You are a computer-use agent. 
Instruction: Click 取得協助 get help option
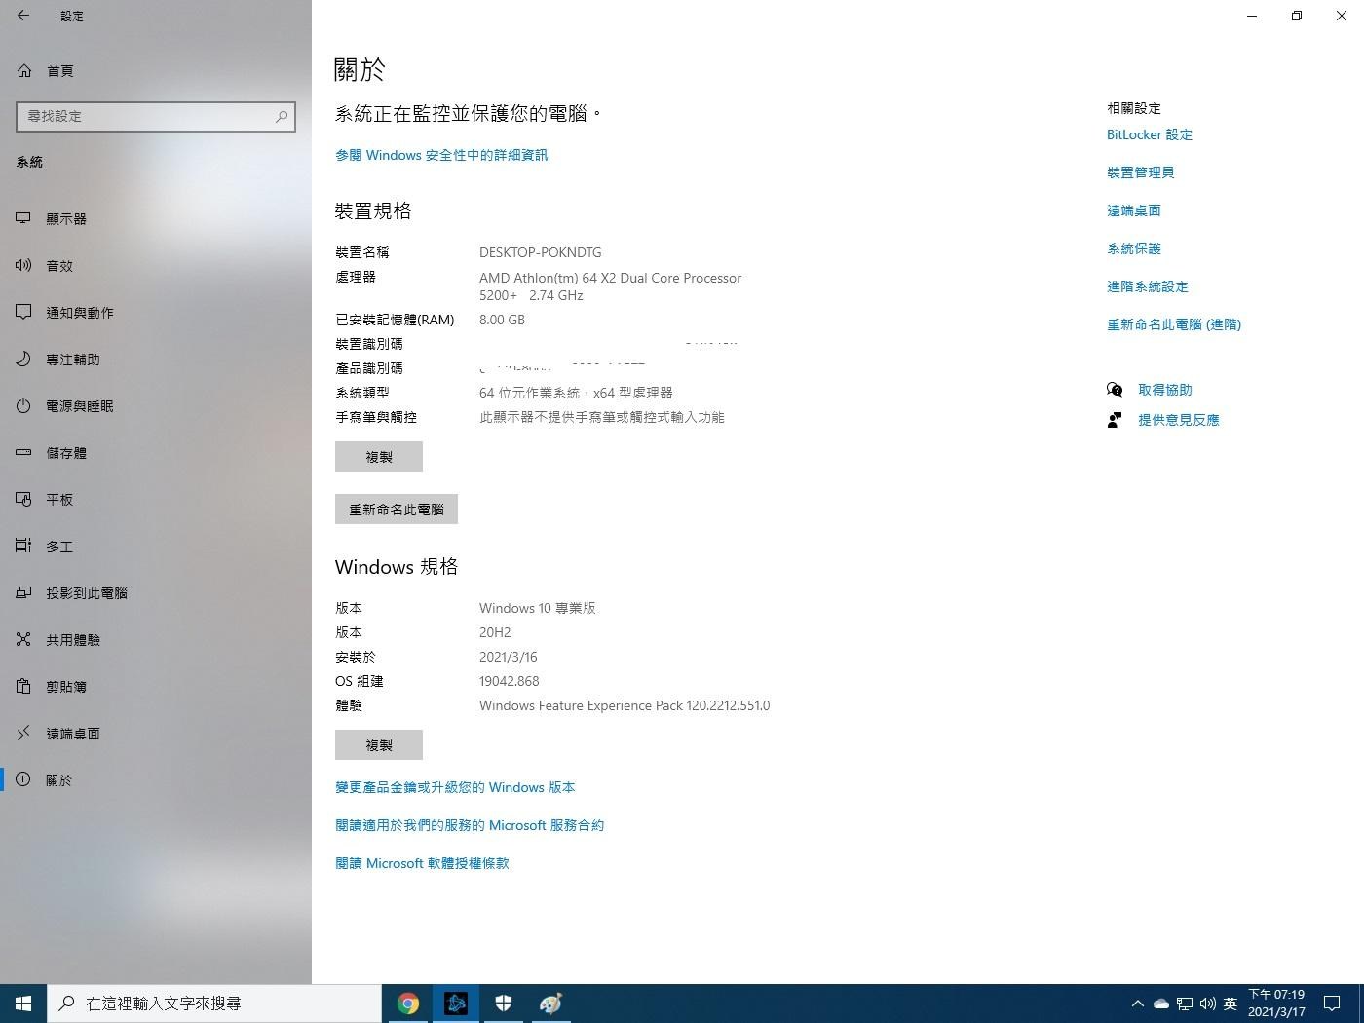1165,389
